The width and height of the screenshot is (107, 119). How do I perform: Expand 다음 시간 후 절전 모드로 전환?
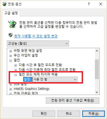point(16,65)
